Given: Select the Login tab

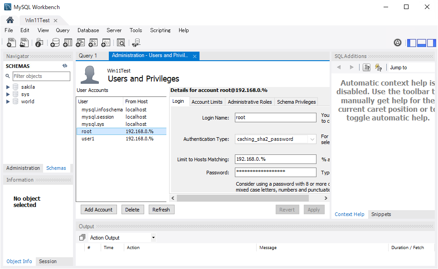Looking at the screenshot, I should click(x=178, y=101).
